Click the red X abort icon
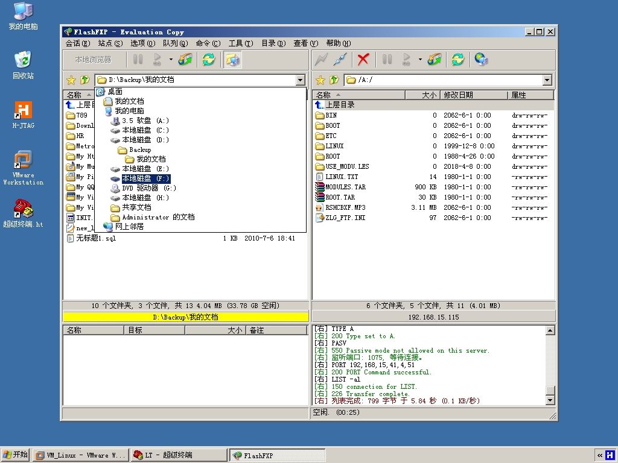The image size is (618, 463). pos(363,60)
